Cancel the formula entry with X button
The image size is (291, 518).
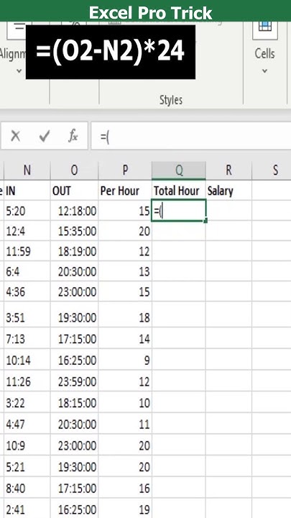pyautogui.click(x=15, y=136)
